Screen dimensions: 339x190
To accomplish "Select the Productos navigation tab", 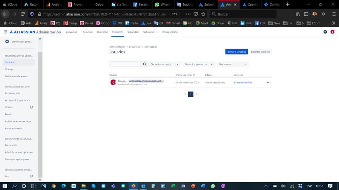I will click(x=118, y=32).
